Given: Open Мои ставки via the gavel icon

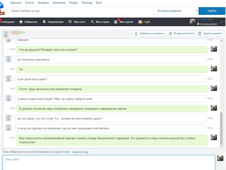Looking at the screenshot, I should click(92, 22).
